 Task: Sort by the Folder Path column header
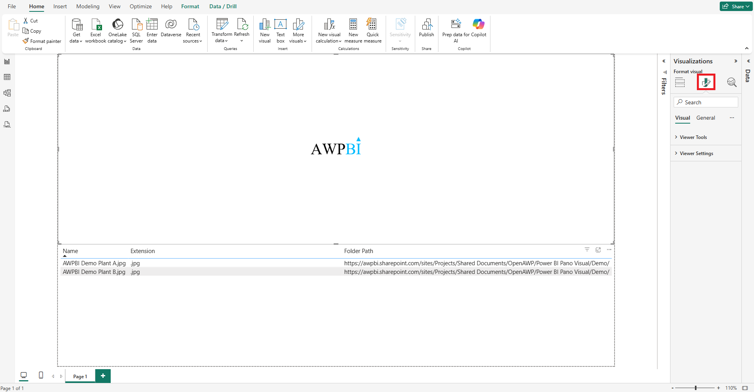(358, 251)
